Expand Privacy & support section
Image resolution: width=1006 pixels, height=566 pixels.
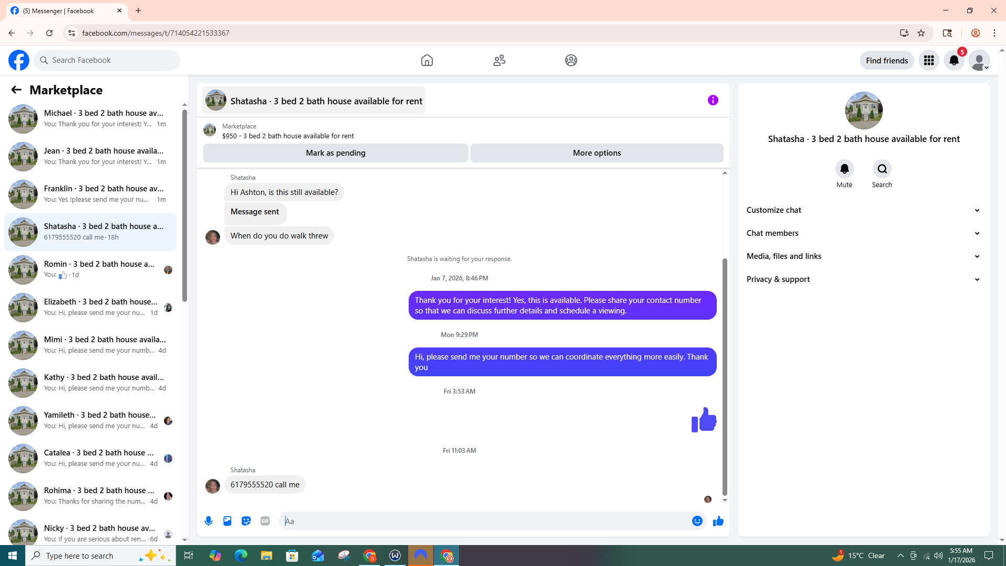click(863, 279)
